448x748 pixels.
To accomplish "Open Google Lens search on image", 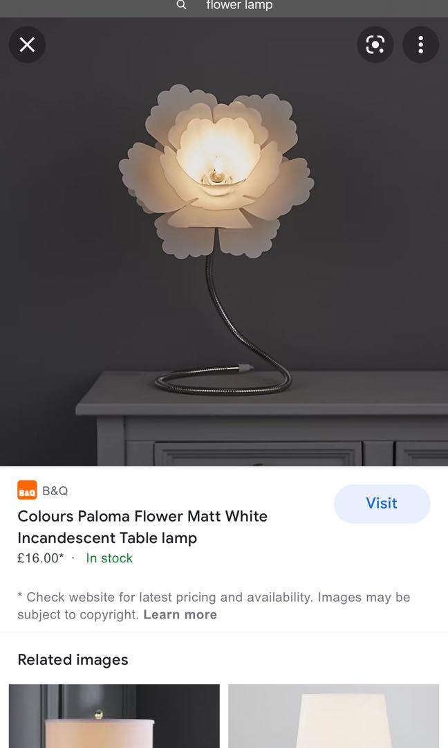I will [x=375, y=45].
